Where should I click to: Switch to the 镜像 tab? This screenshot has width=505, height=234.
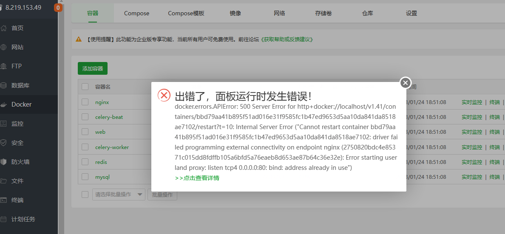[235, 13]
